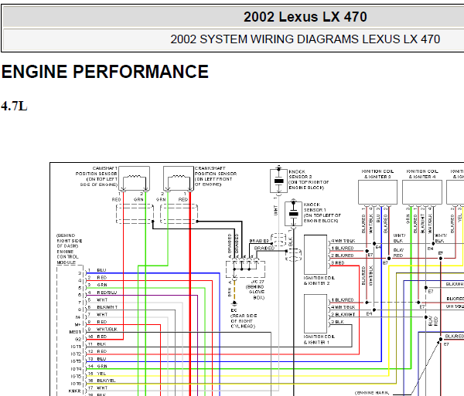Click the 'IGNITION COIL & IGNITER 4' label

click(422, 174)
